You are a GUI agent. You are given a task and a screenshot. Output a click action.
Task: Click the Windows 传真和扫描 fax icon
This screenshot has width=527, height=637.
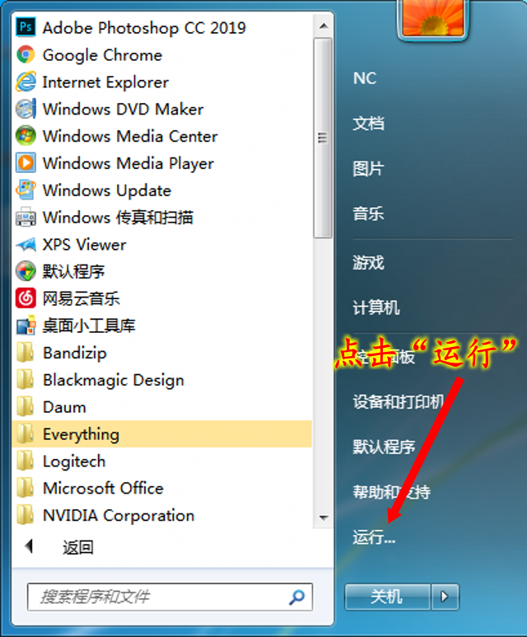26,217
